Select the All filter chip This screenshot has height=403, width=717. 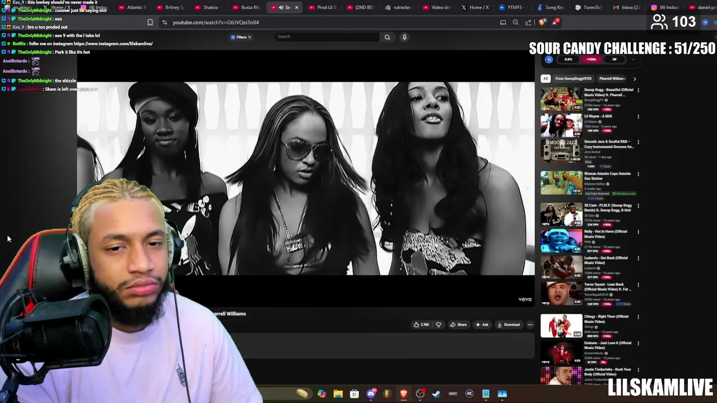pyautogui.click(x=546, y=79)
